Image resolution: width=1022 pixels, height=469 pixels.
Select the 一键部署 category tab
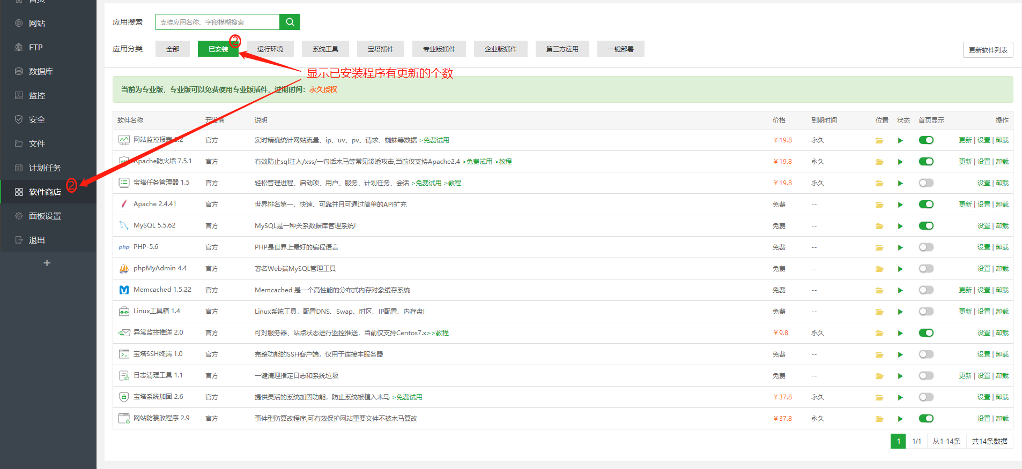point(621,49)
